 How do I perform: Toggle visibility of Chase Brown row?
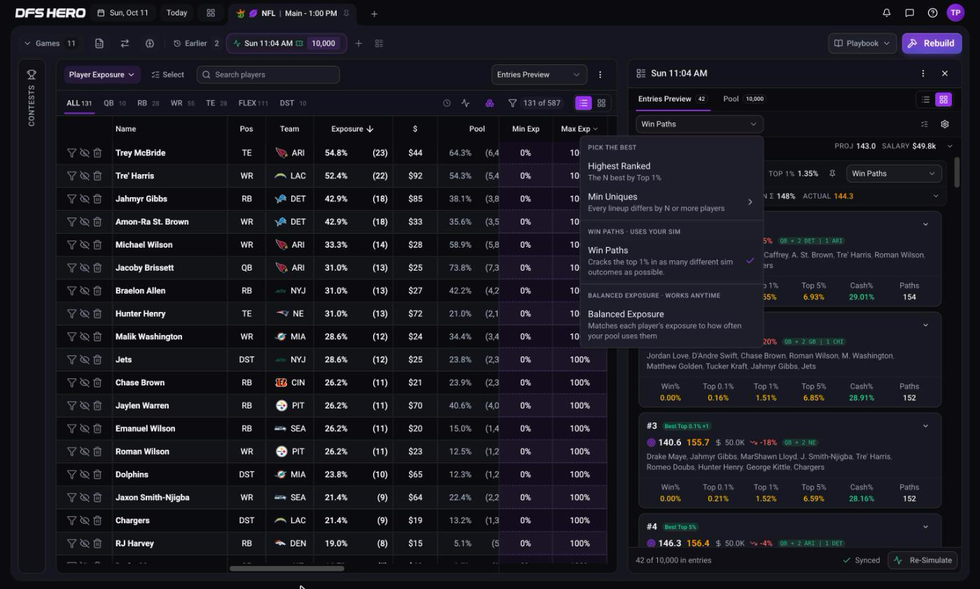point(85,383)
